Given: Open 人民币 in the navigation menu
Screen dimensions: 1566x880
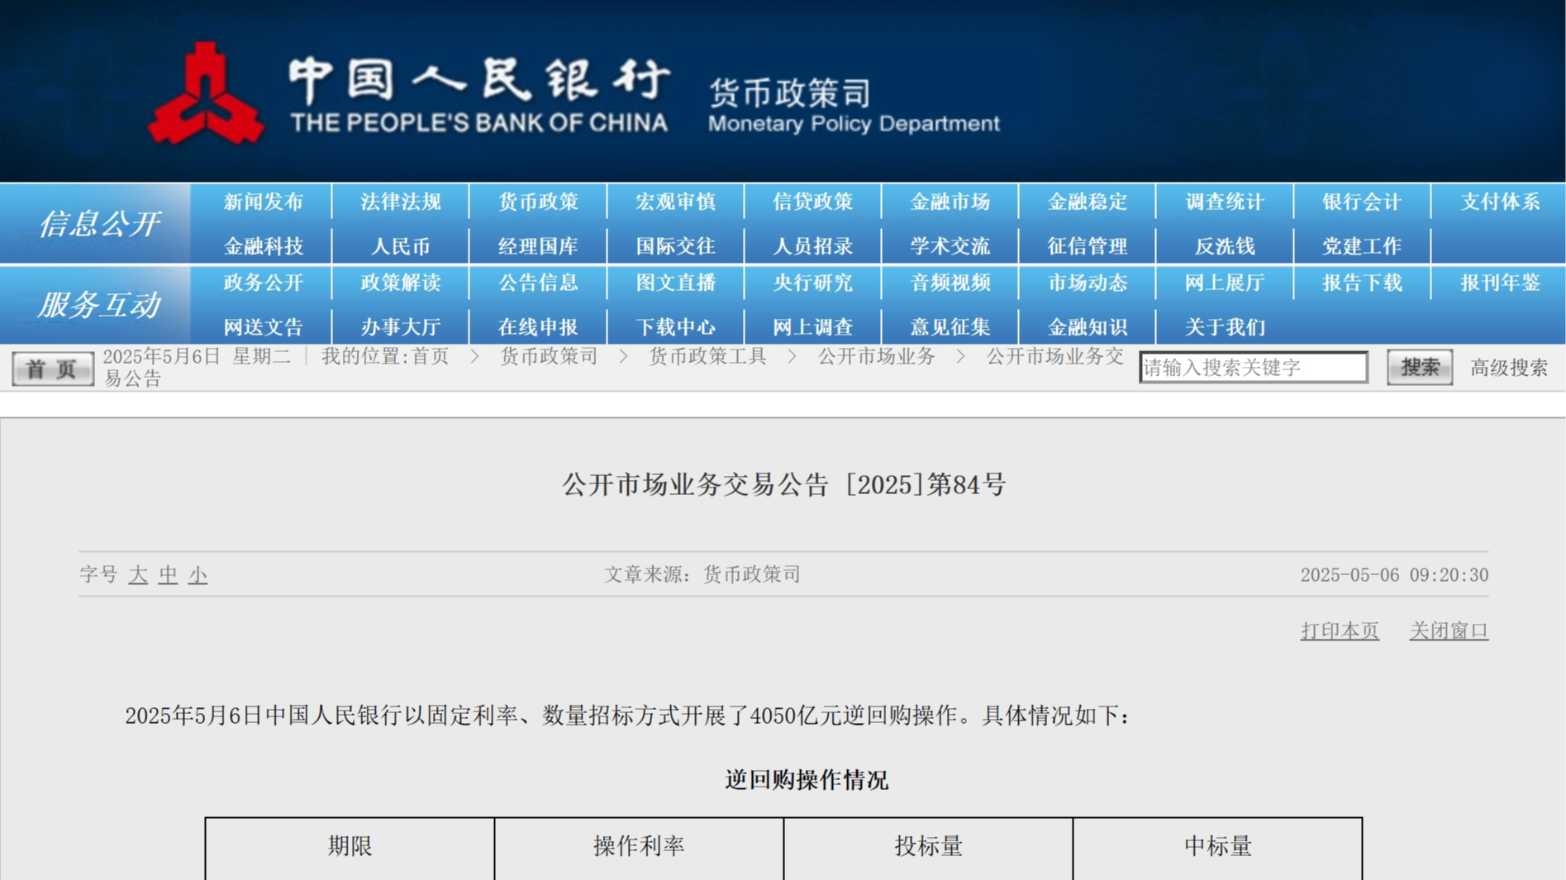Looking at the screenshot, I should (x=400, y=246).
